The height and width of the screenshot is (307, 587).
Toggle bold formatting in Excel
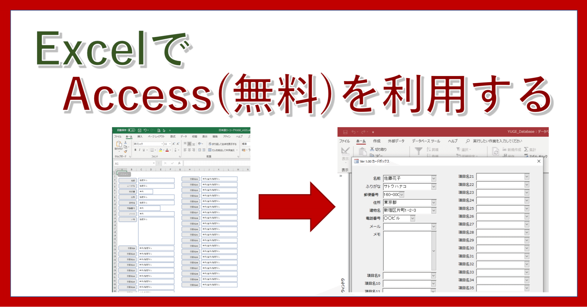click(135, 150)
